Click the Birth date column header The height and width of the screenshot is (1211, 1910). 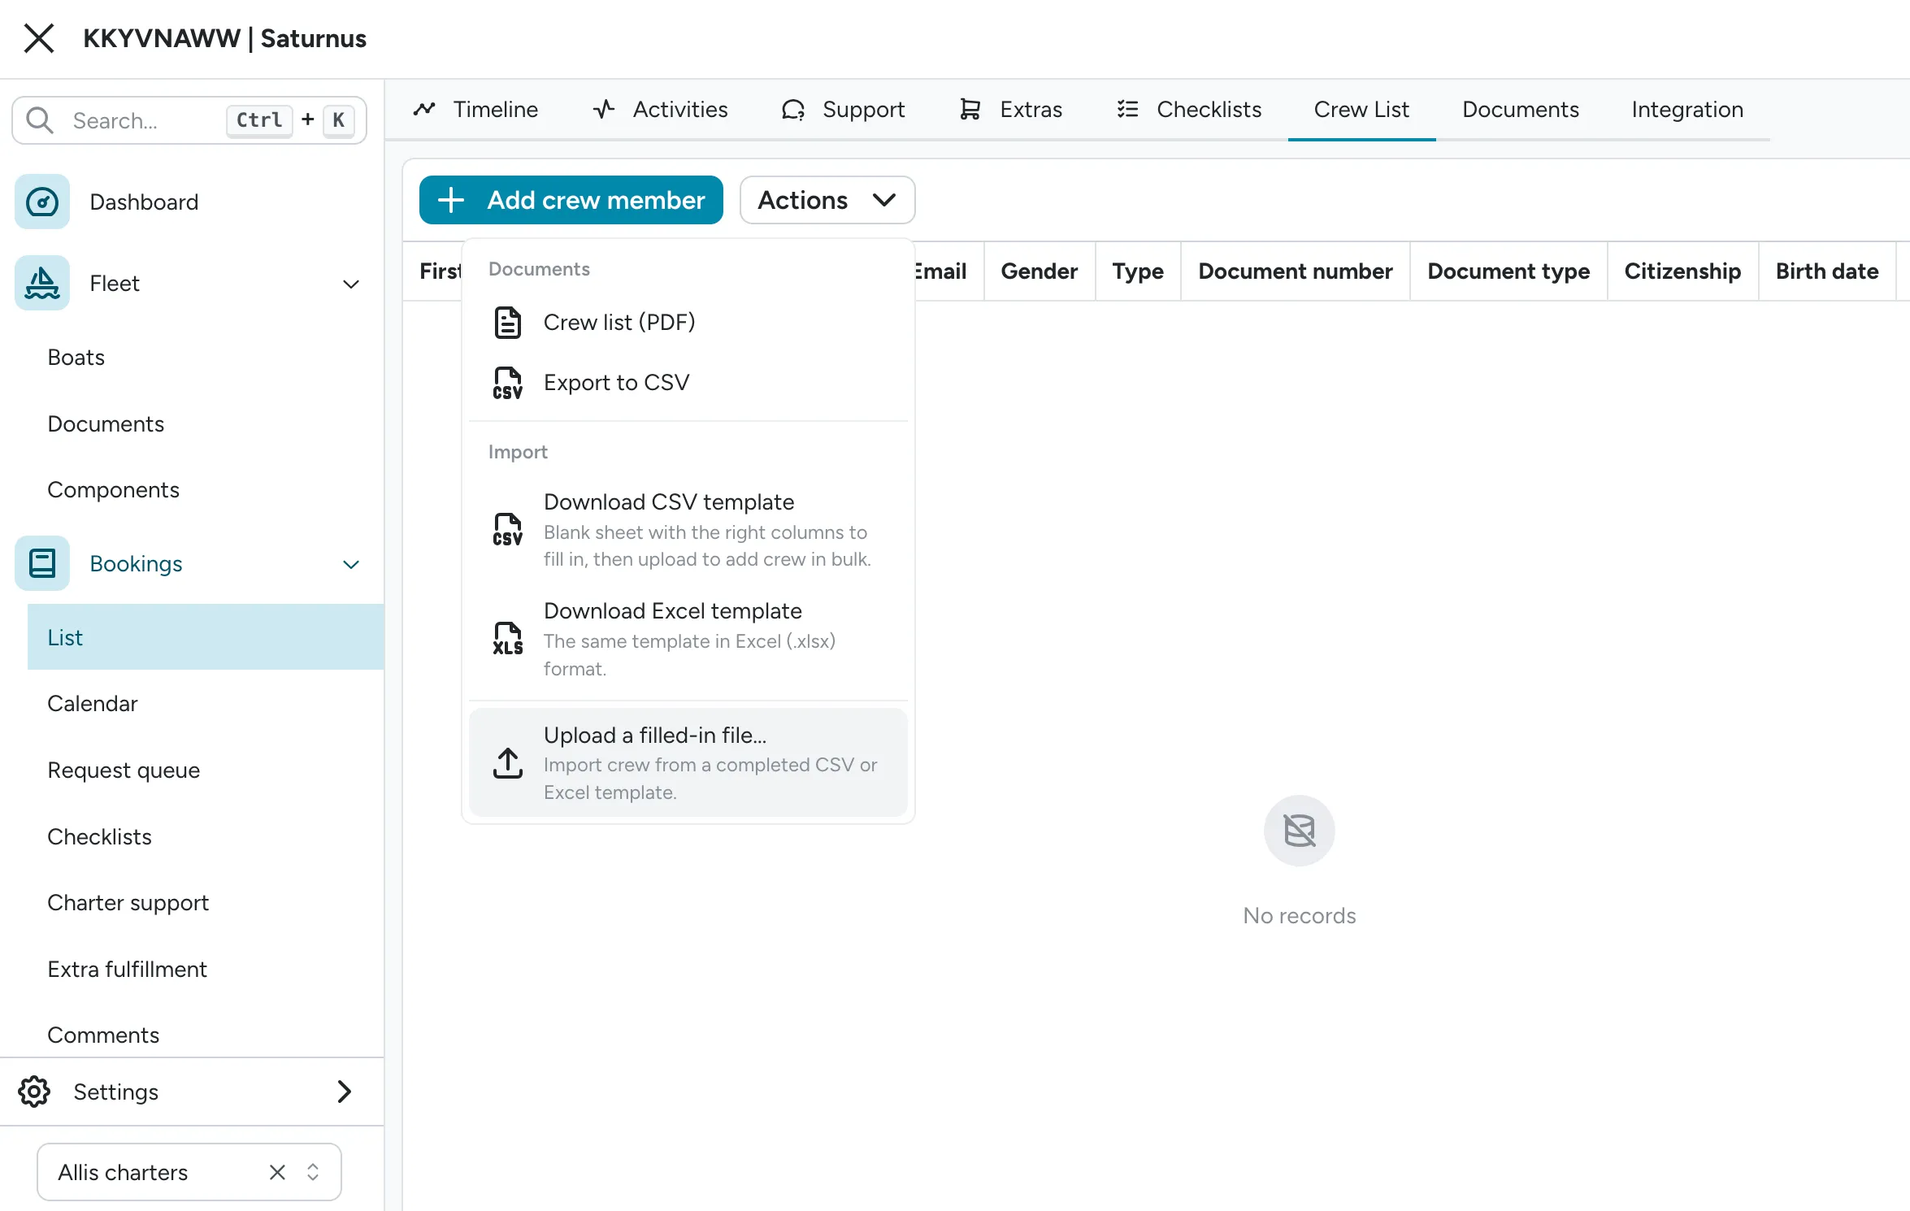(1827, 271)
